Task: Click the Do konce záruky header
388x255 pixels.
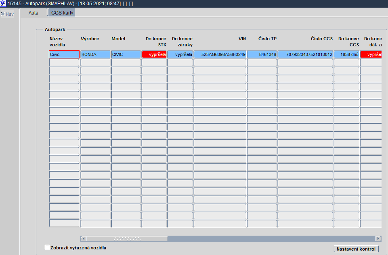Action: point(182,42)
